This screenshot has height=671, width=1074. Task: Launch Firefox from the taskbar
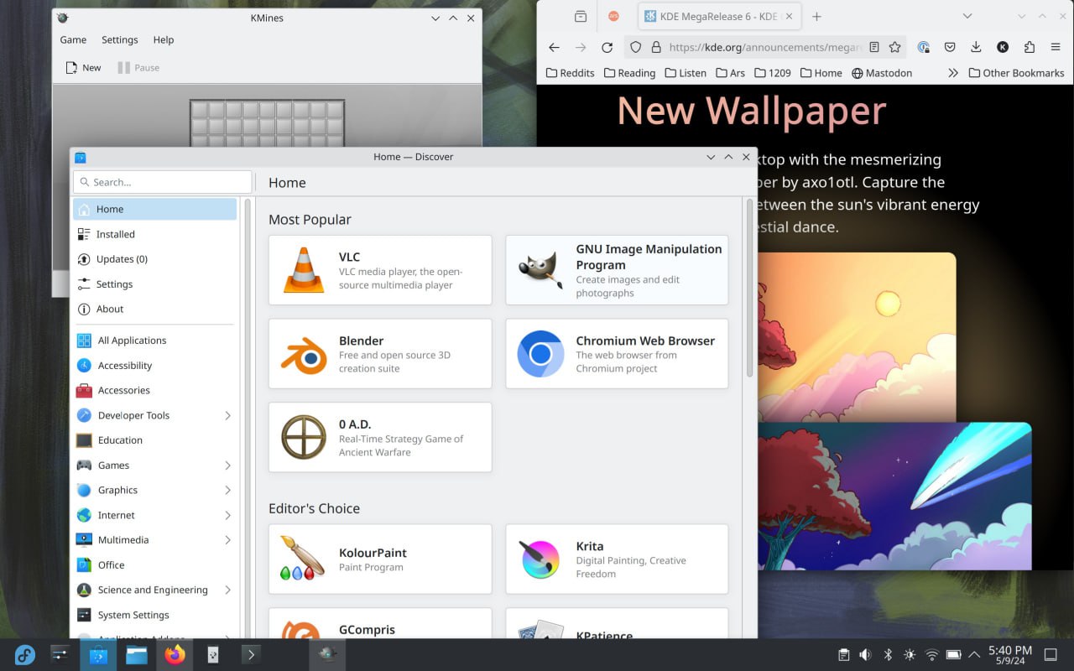175,654
